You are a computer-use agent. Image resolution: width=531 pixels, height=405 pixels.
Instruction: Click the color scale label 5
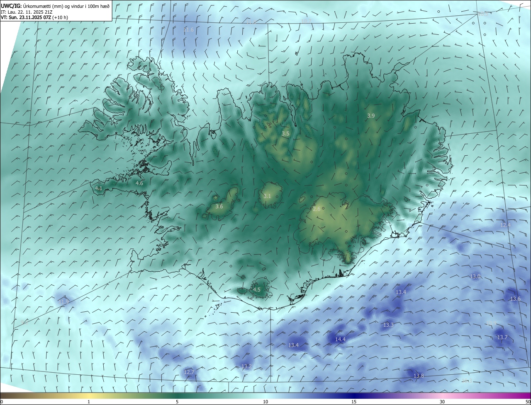(x=177, y=402)
